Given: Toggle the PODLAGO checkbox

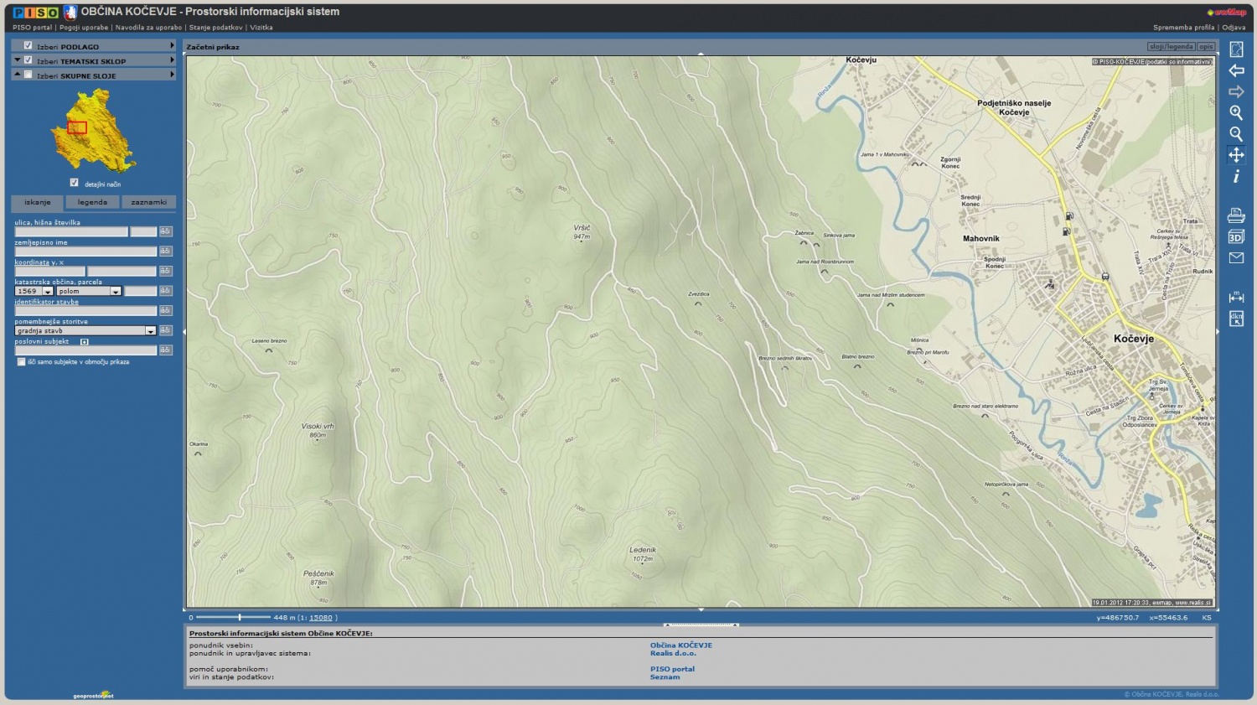Looking at the screenshot, I should (x=28, y=46).
